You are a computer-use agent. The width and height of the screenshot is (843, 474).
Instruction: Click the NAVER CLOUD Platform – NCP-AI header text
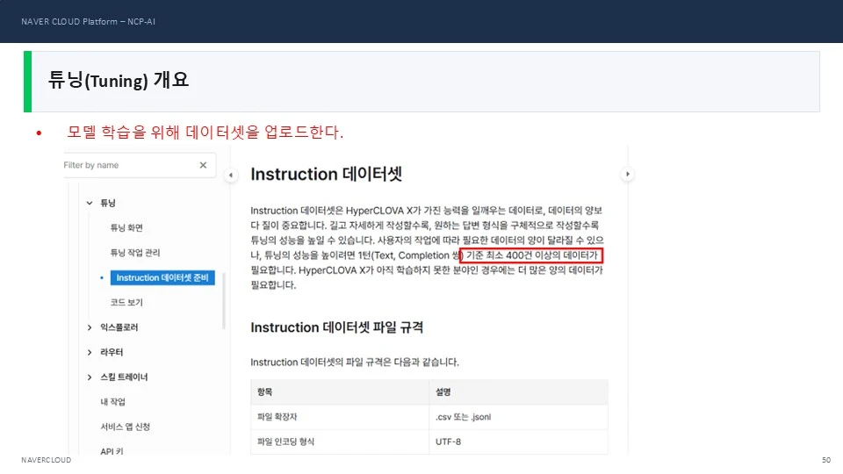(88, 21)
